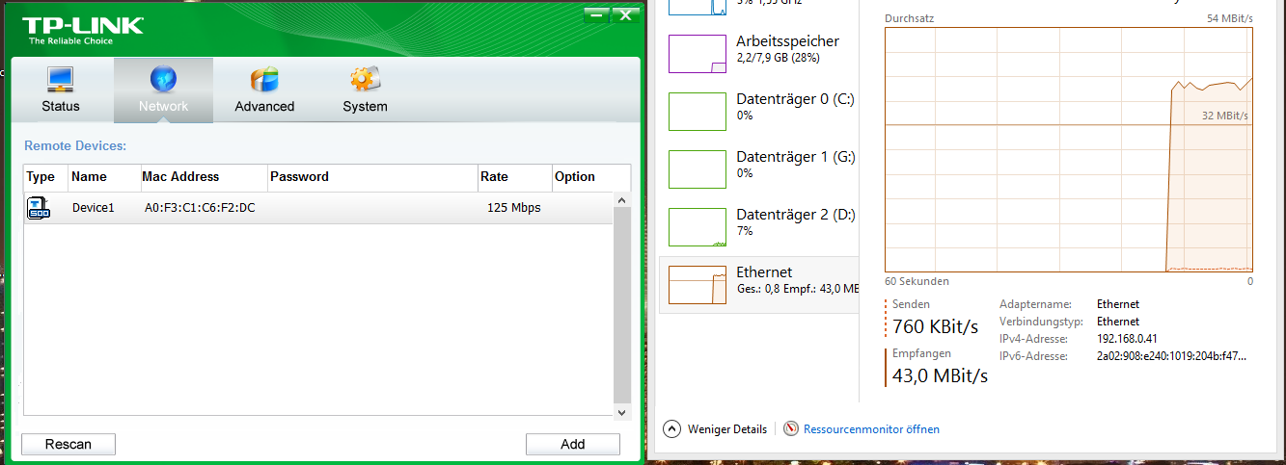This screenshot has width=1286, height=465.
Task: Click the device list scrollbar up arrow
Action: coord(622,199)
